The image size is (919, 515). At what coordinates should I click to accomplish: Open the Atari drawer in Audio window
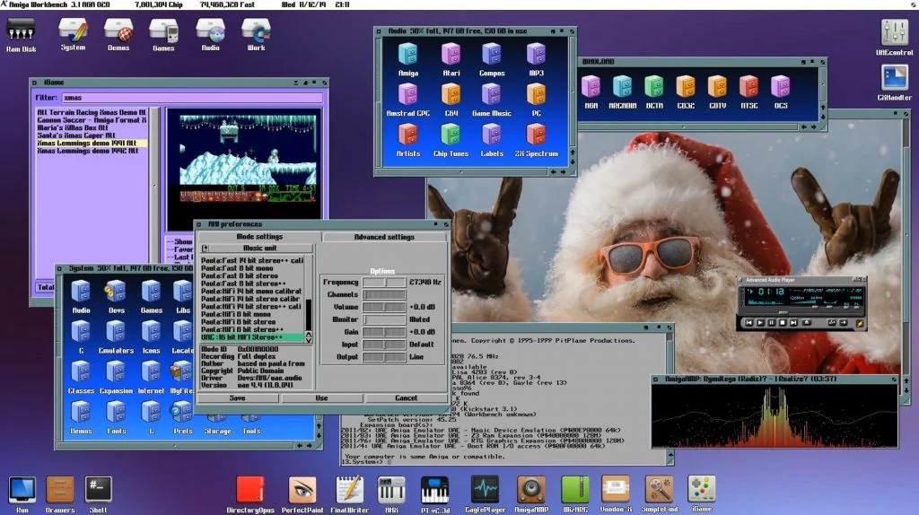[x=451, y=60]
